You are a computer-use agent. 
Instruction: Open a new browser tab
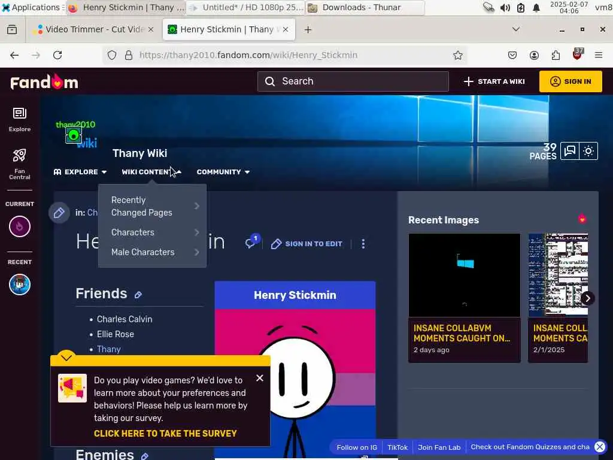coord(308,30)
